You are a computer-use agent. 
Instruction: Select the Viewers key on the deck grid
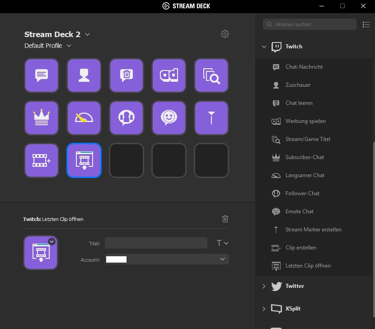point(84,75)
